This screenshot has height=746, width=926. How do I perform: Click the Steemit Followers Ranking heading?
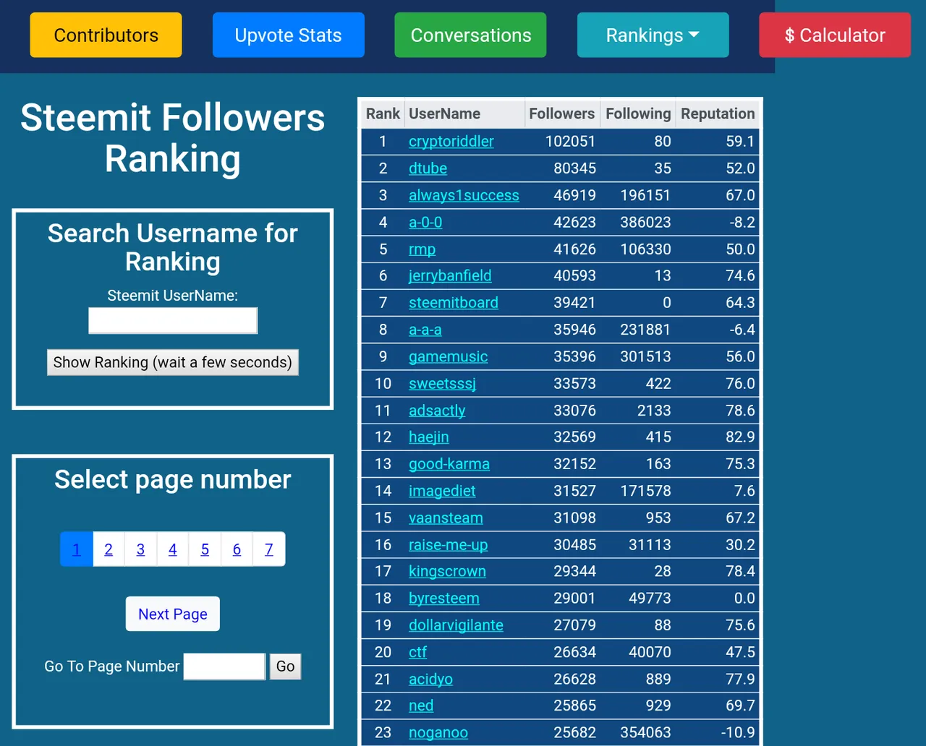pos(173,138)
